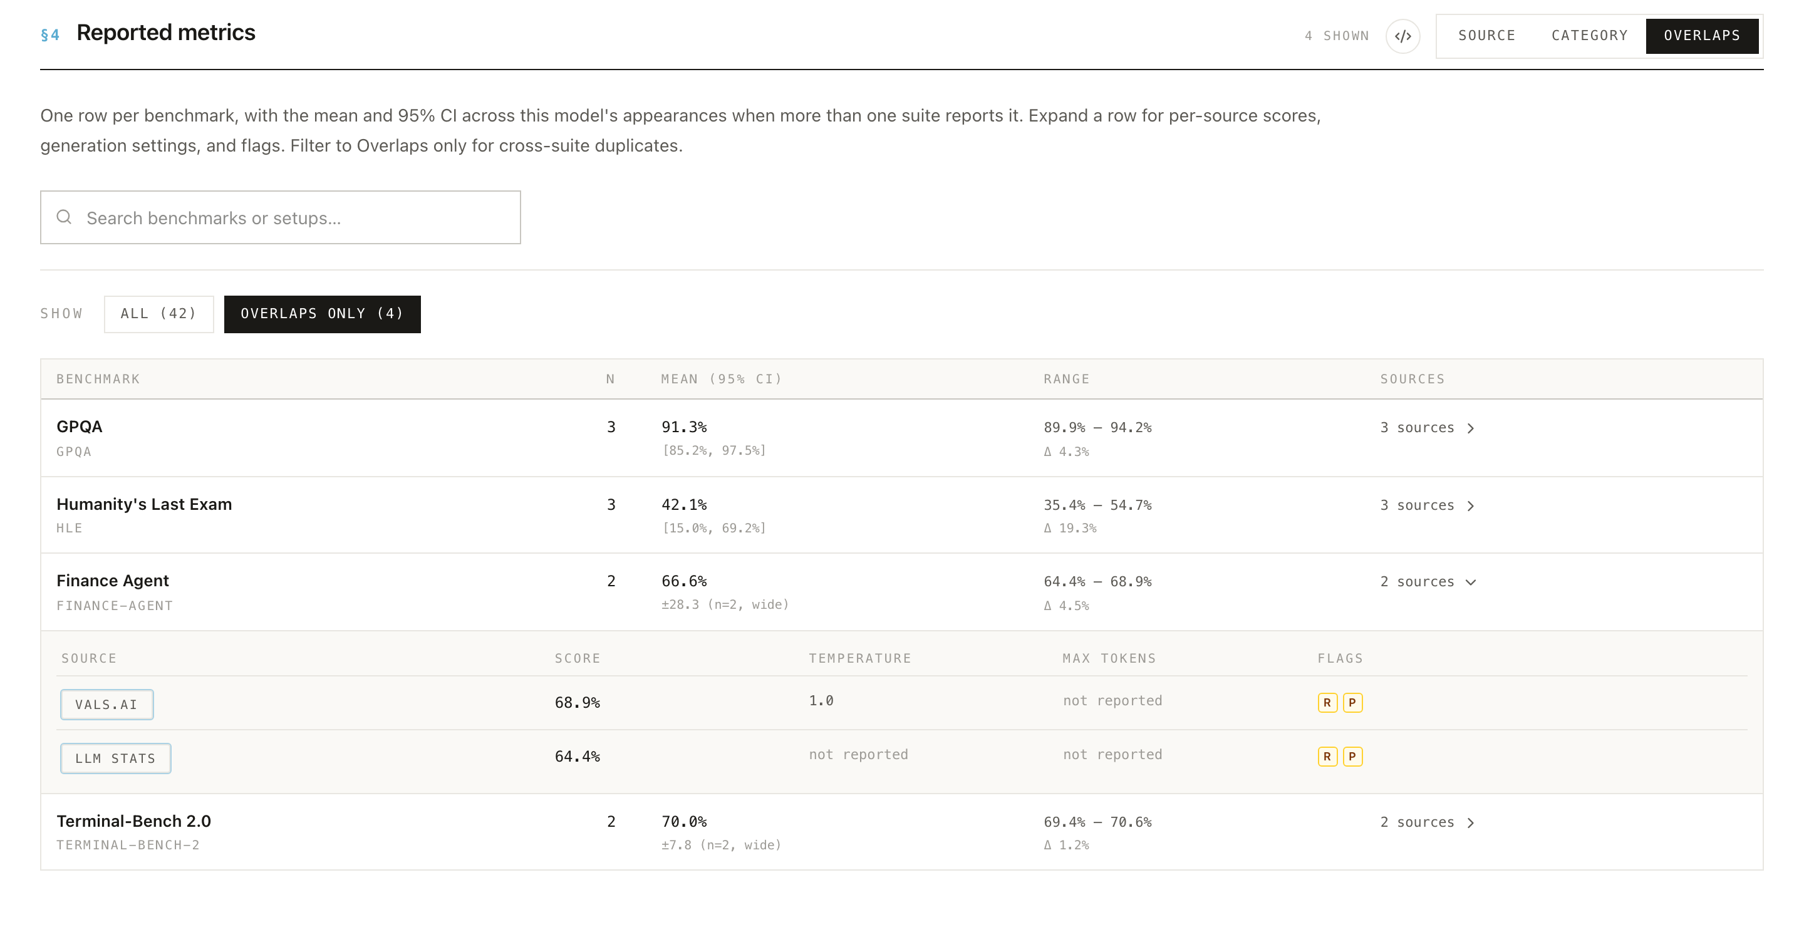Screen dimensions: 1804x927
Task: Click the GPQA benchmark name
Action: (x=79, y=427)
